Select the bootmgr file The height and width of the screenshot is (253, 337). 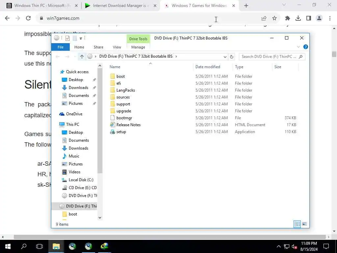coord(124,118)
